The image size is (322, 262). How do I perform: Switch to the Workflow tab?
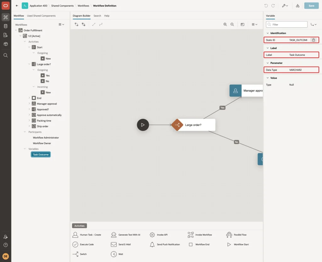pos(19,16)
